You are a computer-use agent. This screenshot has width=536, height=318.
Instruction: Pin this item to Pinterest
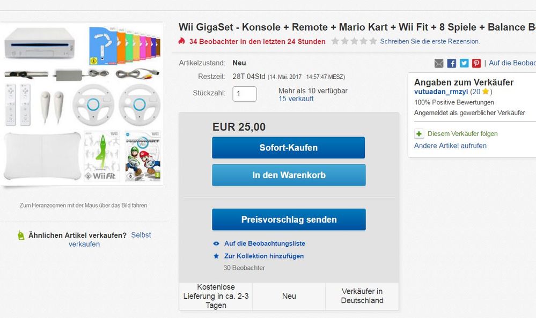pyautogui.click(x=476, y=63)
